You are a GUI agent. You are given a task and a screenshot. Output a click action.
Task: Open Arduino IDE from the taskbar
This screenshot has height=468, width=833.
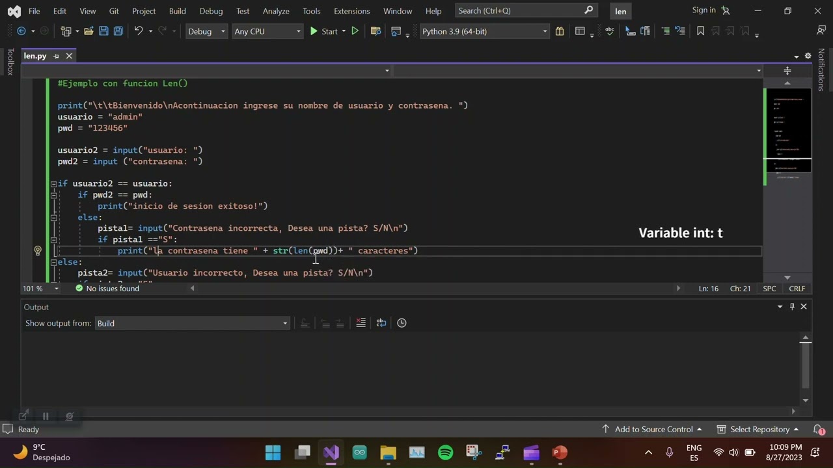[x=359, y=452]
